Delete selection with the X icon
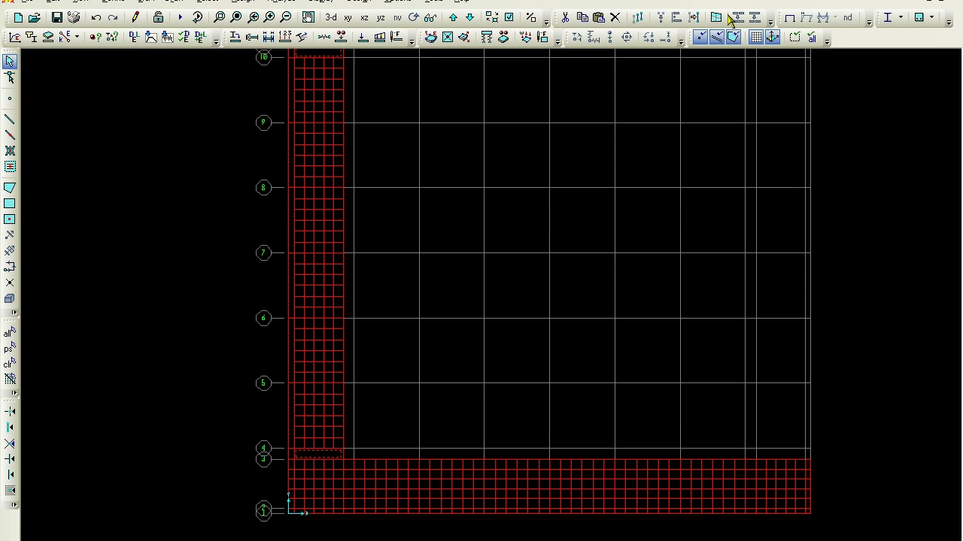The image size is (963, 541). point(615,17)
